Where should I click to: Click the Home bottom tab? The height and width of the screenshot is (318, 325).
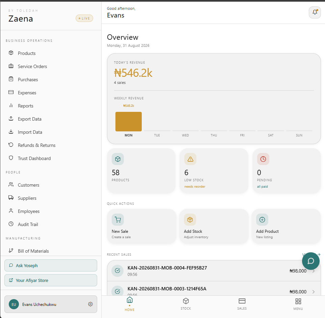(130, 304)
